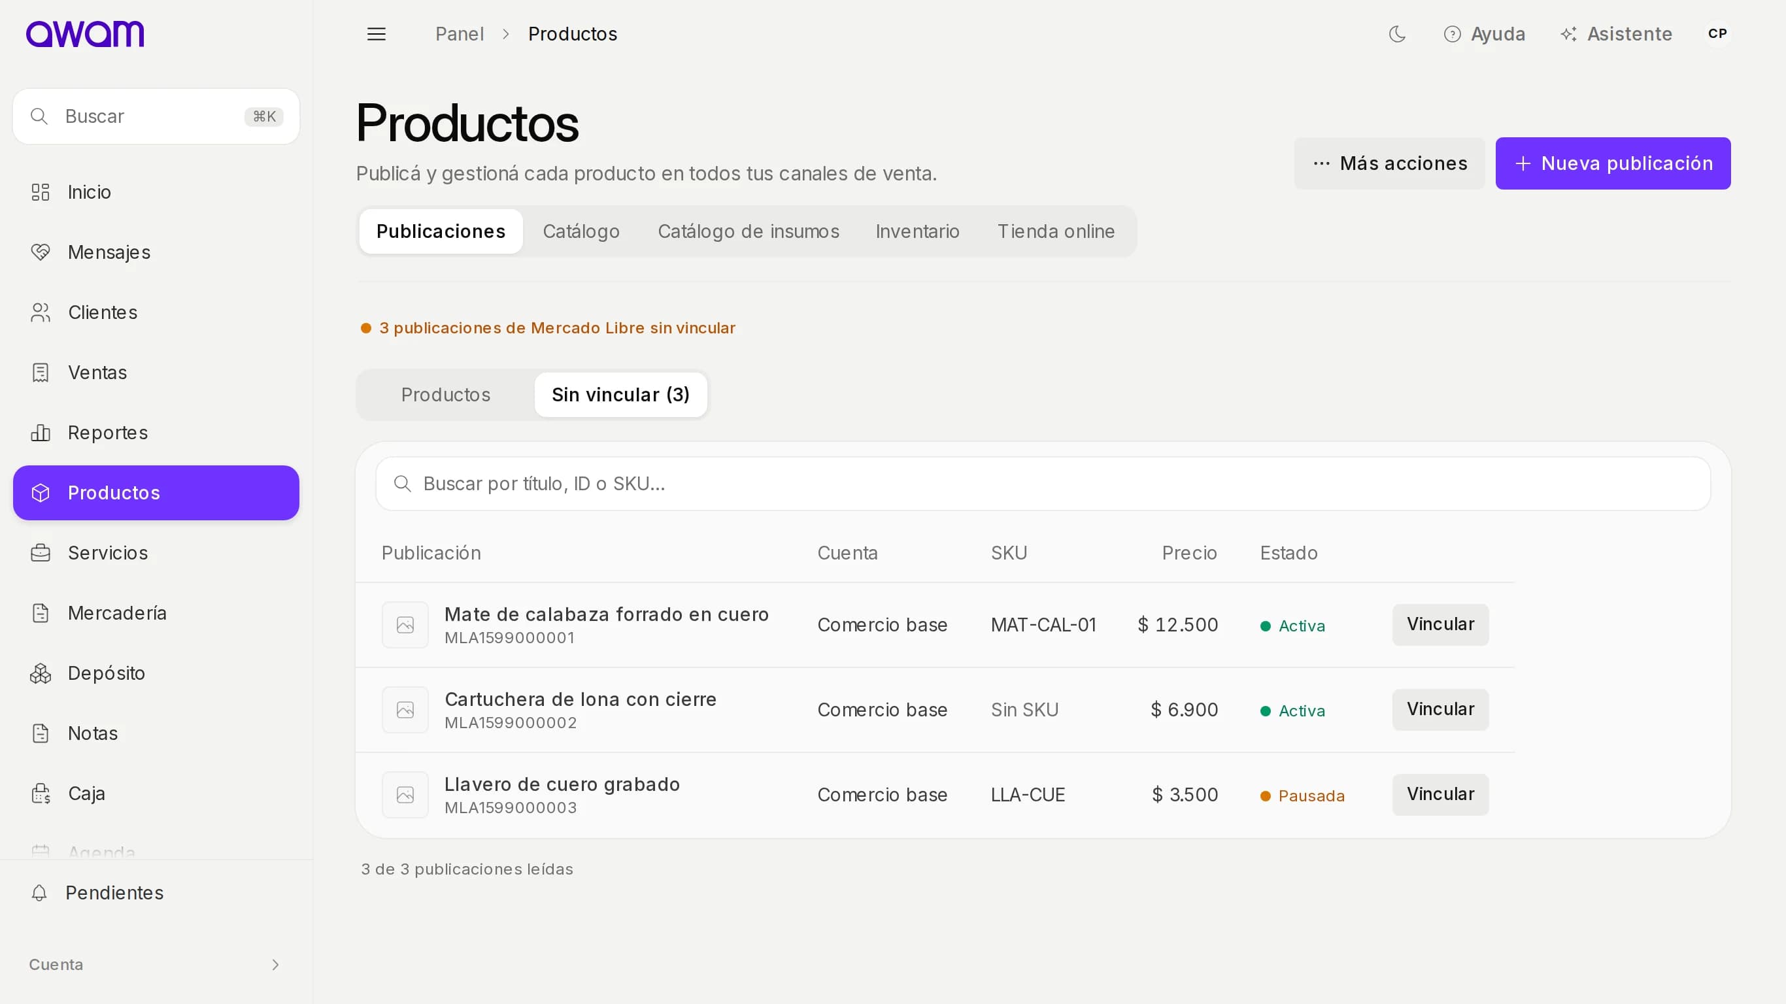Click the Pausada status label
This screenshot has width=1786, height=1004.
coord(1302,796)
